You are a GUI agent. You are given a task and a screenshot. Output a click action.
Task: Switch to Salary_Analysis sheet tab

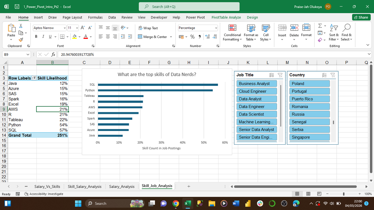(x=122, y=187)
